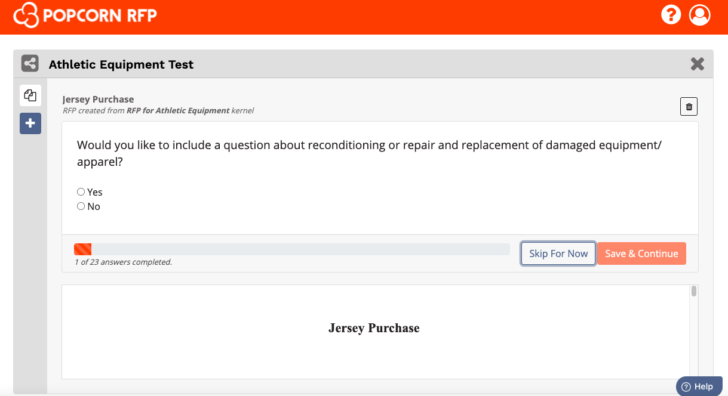Select the No radio option
Image resolution: width=728 pixels, height=396 pixels.
click(x=81, y=206)
